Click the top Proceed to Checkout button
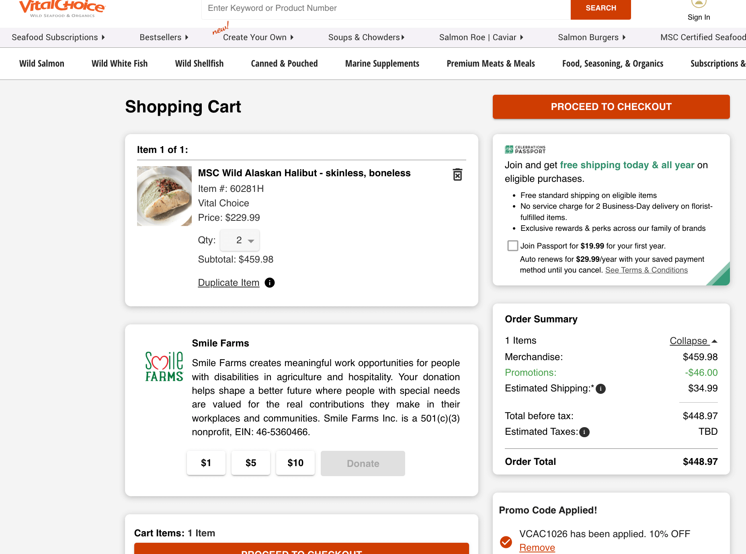Screen dimensions: 746x554 [611, 107]
